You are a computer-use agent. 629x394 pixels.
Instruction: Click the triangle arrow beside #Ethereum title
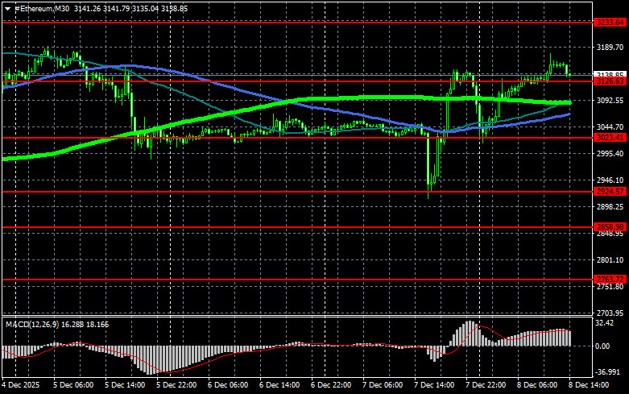7,7
